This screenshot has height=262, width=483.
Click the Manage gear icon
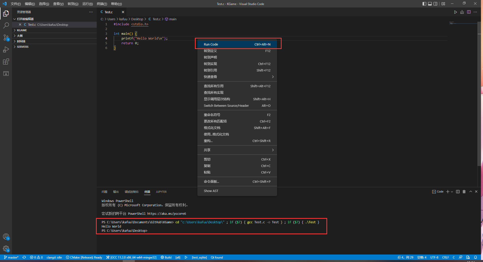click(6, 248)
